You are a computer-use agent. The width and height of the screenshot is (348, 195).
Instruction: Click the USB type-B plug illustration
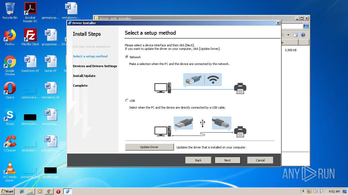coord(222,123)
